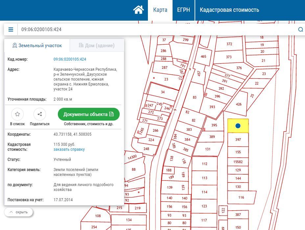Click the blue location marker on map
The height and width of the screenshot is (230, 305).
click(238, 126)
